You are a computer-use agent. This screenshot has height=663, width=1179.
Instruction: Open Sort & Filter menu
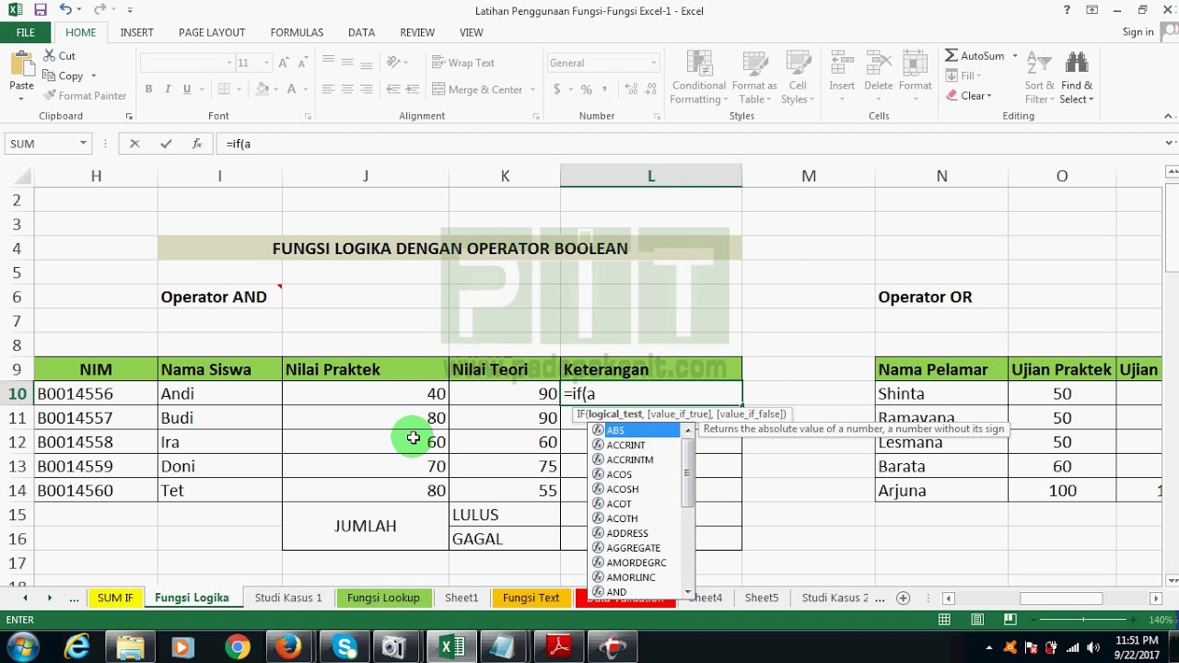coord(1039,77)
